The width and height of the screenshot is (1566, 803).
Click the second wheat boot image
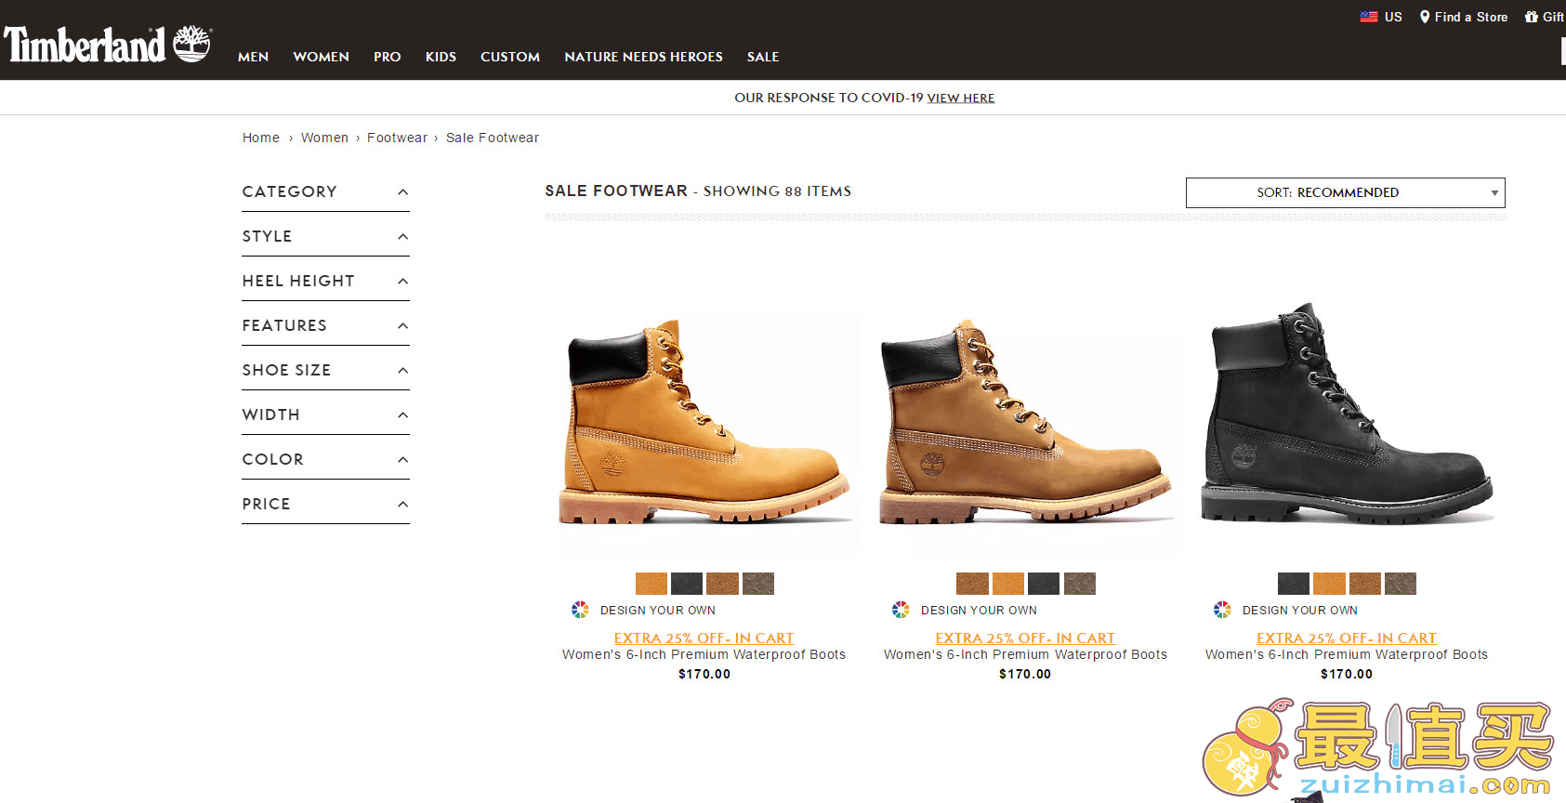tap(1027, 424)
